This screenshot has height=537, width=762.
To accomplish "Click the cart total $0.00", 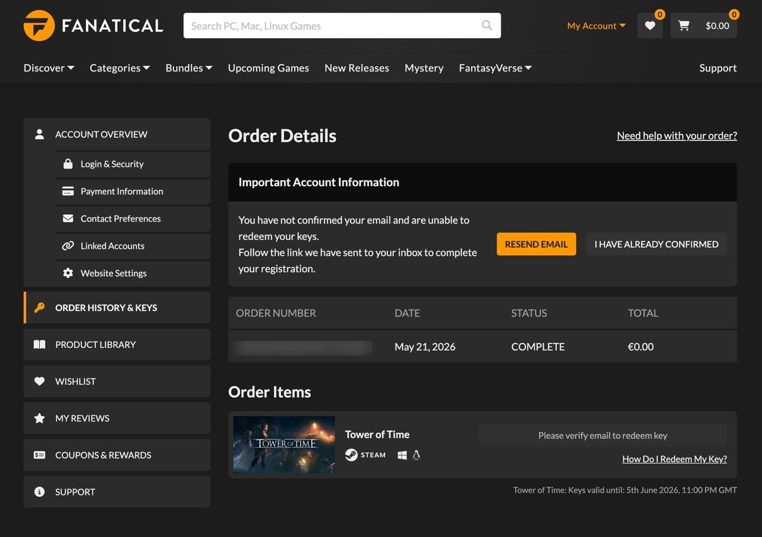I will [717, 26].
